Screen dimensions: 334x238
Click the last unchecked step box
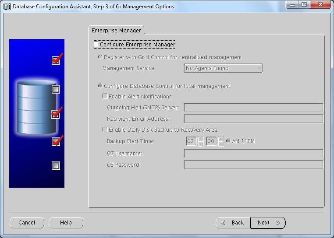point(56,166)
